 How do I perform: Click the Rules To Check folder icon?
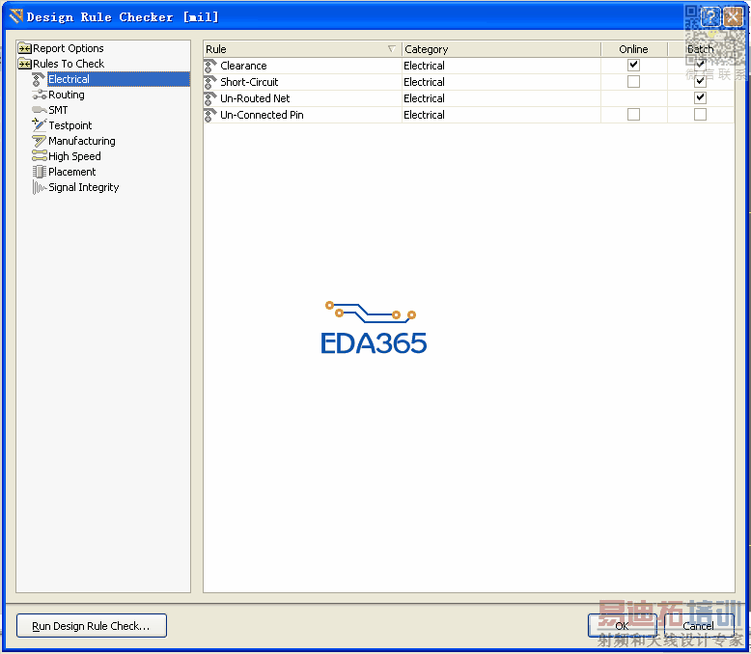(24, 64)
